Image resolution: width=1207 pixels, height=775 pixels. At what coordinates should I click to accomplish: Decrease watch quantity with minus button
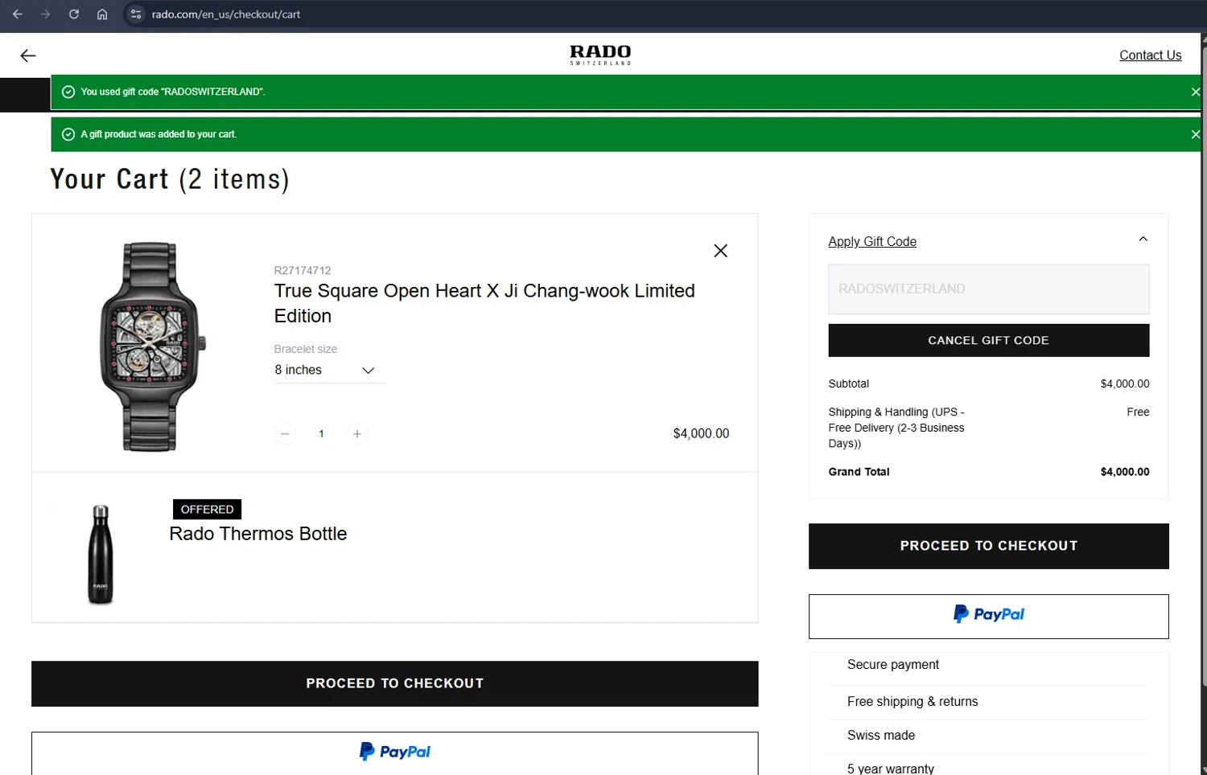click(285, 433)
